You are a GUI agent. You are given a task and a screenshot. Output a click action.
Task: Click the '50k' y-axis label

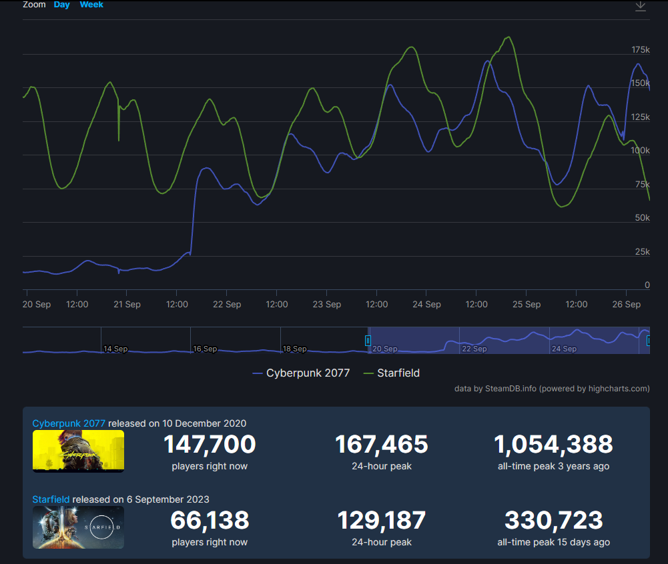[643, 218]
